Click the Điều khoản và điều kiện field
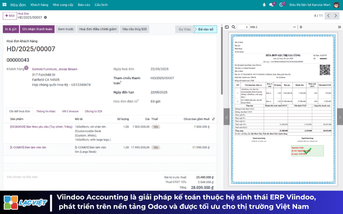Screen dimensions: 343x214 (22, 177)
